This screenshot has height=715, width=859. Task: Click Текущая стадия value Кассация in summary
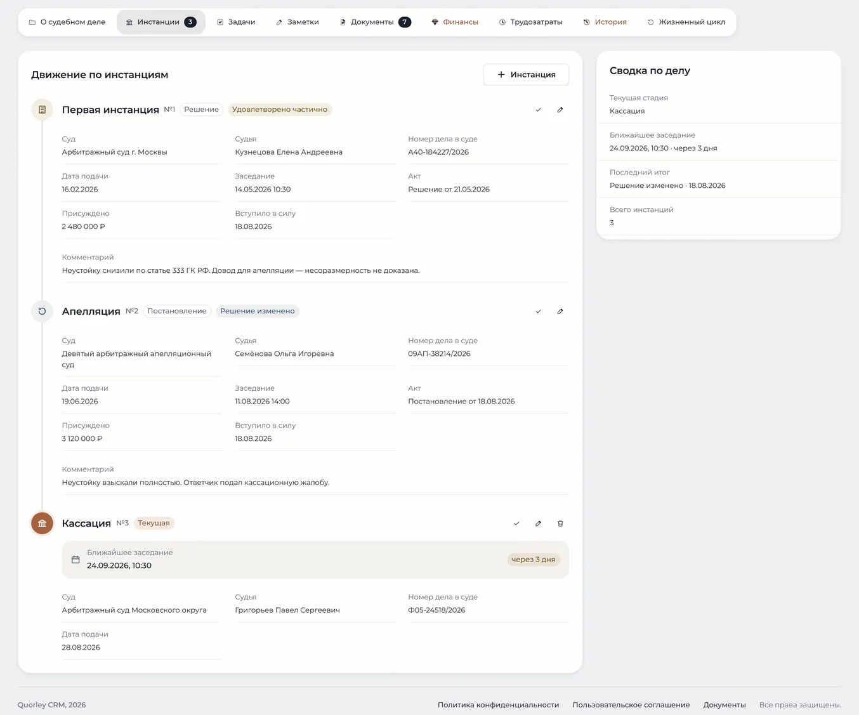click(627, 111)
